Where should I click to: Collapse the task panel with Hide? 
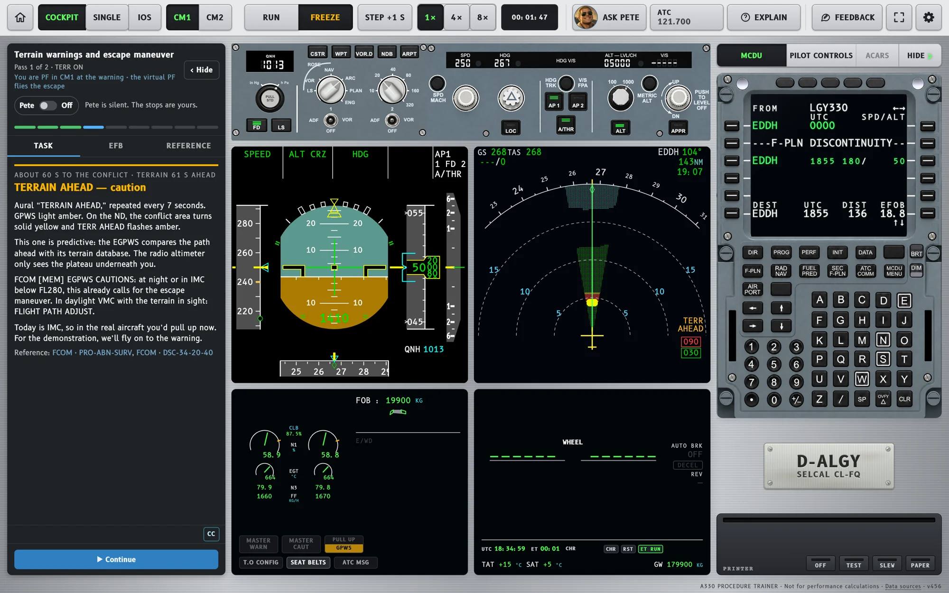coord(202,70)
